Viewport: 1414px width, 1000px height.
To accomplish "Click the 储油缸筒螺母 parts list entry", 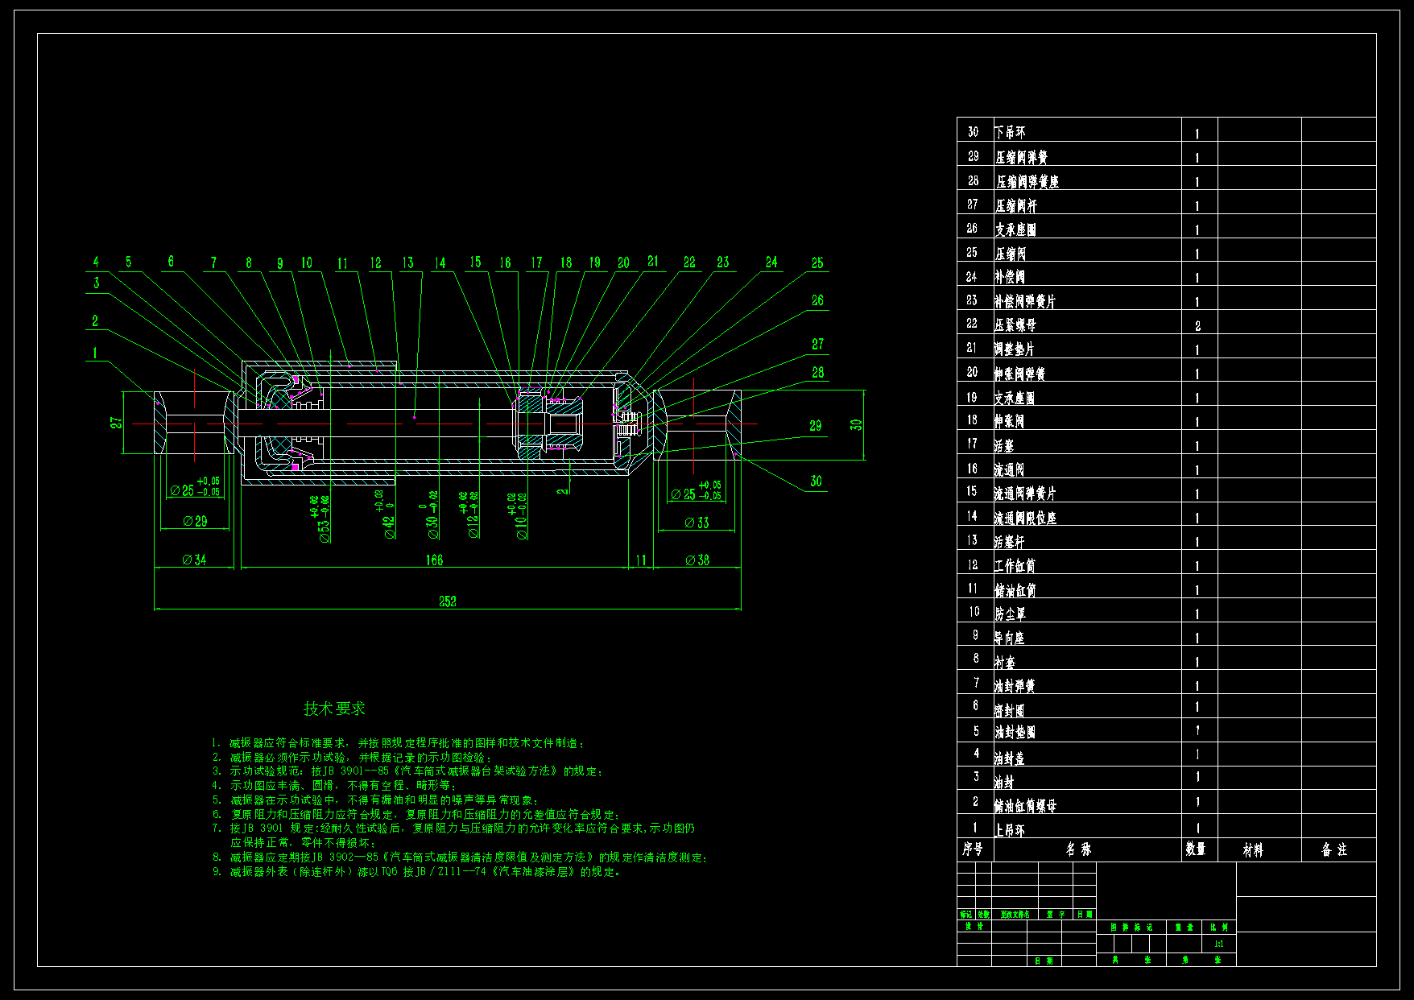I will tap(1025, 805).
